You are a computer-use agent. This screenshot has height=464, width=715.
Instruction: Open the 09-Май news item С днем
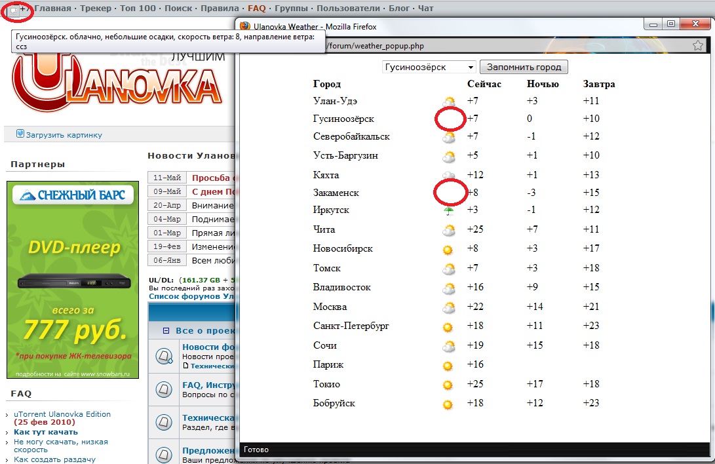(x=213, y=191)
